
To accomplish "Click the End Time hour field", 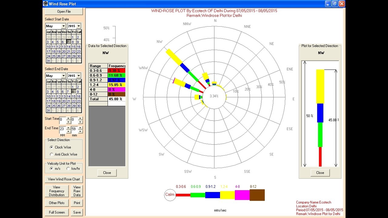I will coord(62,129).
